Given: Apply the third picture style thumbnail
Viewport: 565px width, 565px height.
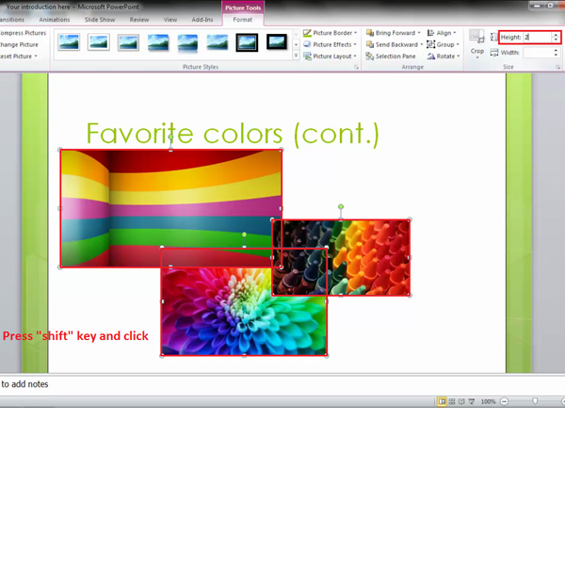Looking at the screenshot, I should click(128, 42).
